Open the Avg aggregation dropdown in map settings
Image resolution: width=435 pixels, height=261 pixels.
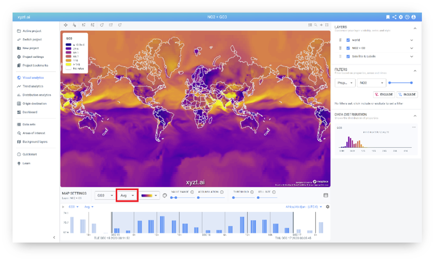coord(127,196)
